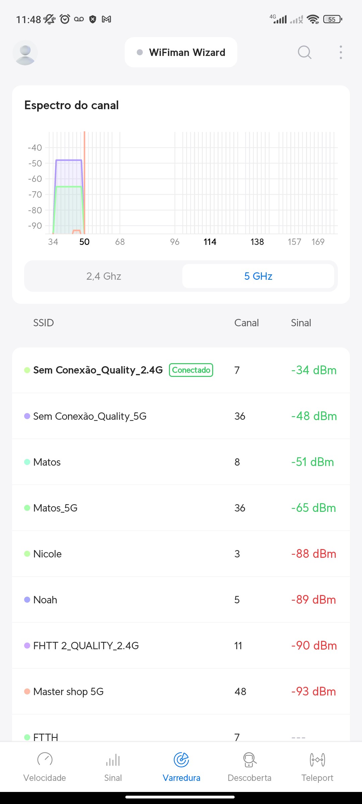This screenshot has height=804, width=362.
Task: Open the search magnifier icon
Action: point(304,52)
